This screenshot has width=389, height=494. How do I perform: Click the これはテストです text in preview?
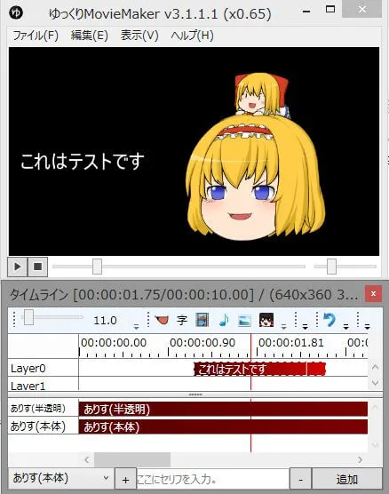83,162
